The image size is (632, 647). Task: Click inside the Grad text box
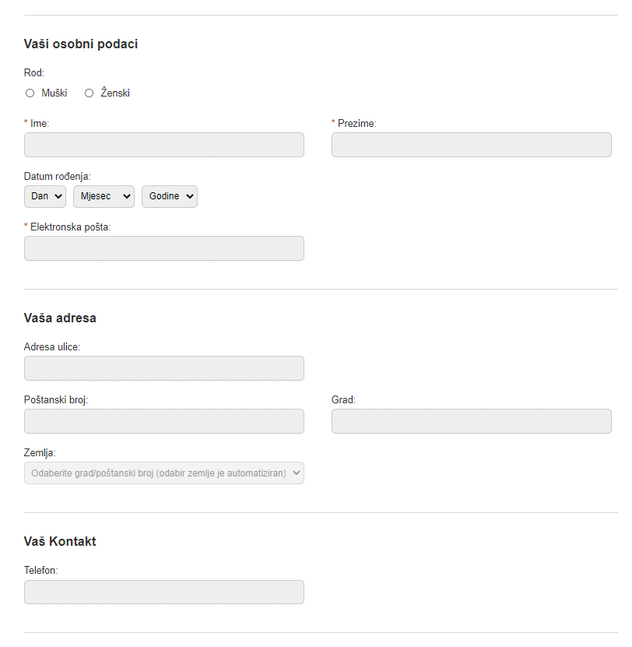[x=471, y=421]
